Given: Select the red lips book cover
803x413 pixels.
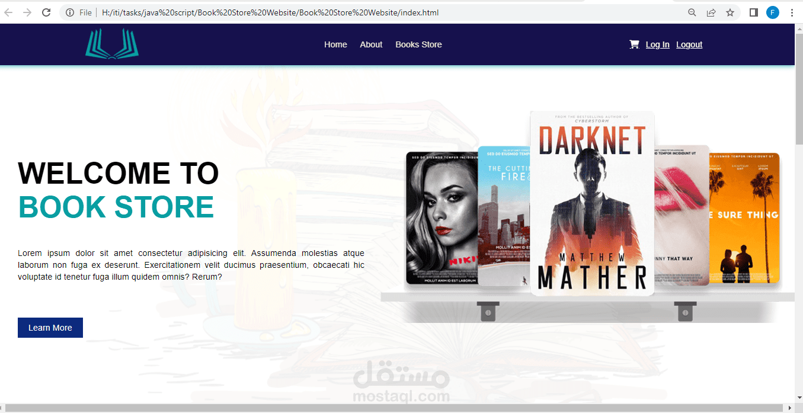Looking at the screenshot, I should tap(682, 214).
